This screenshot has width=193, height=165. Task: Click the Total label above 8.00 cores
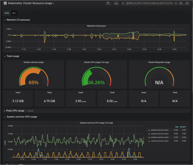click(x=112, y=92)
